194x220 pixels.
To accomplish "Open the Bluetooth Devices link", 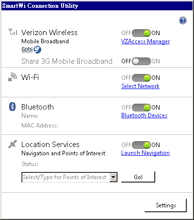I will click(x=144, y=115).
